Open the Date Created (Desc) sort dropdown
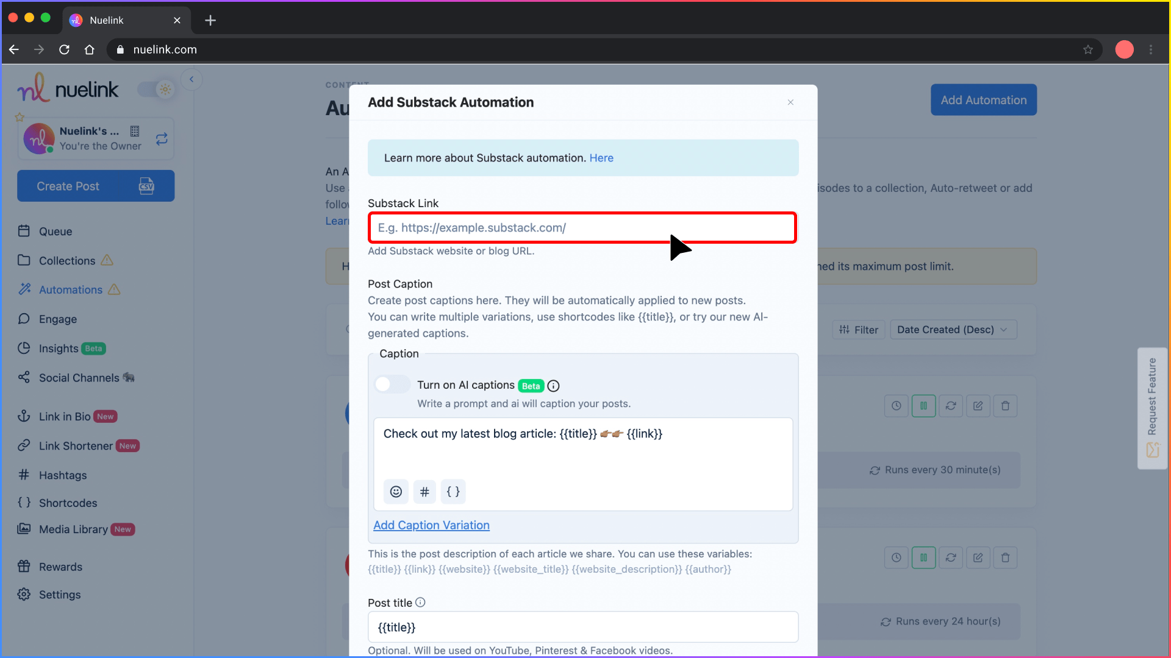 coord(953,329)
